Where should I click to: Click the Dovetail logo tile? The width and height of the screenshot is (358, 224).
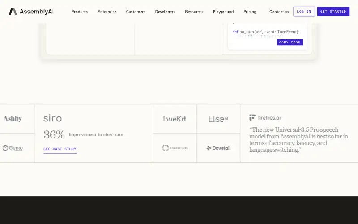click(x=218, y=148)
